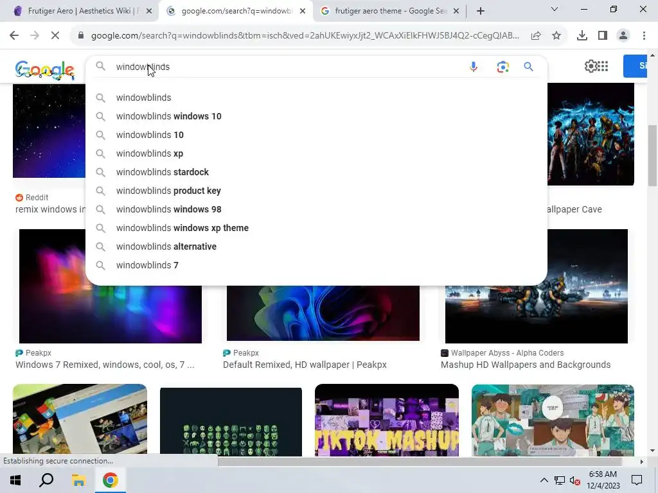
Task: Close the Frutiger Aero Aesthetics Wiki tab
Action: [149, 12]
